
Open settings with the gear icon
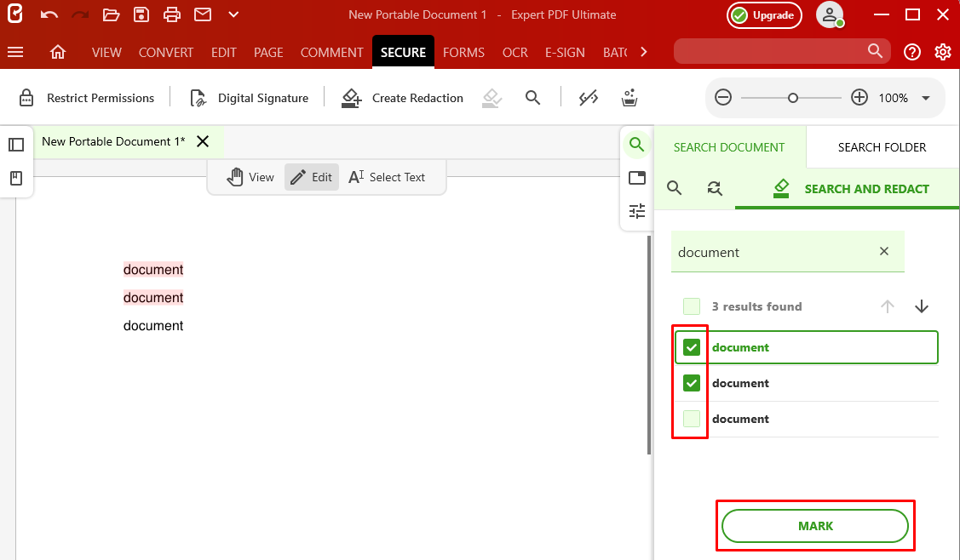point(943,52)
